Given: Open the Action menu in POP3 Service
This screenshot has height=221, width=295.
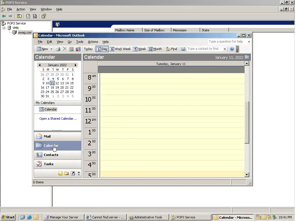Looking at the screenshot, I should tap(21, 9).
